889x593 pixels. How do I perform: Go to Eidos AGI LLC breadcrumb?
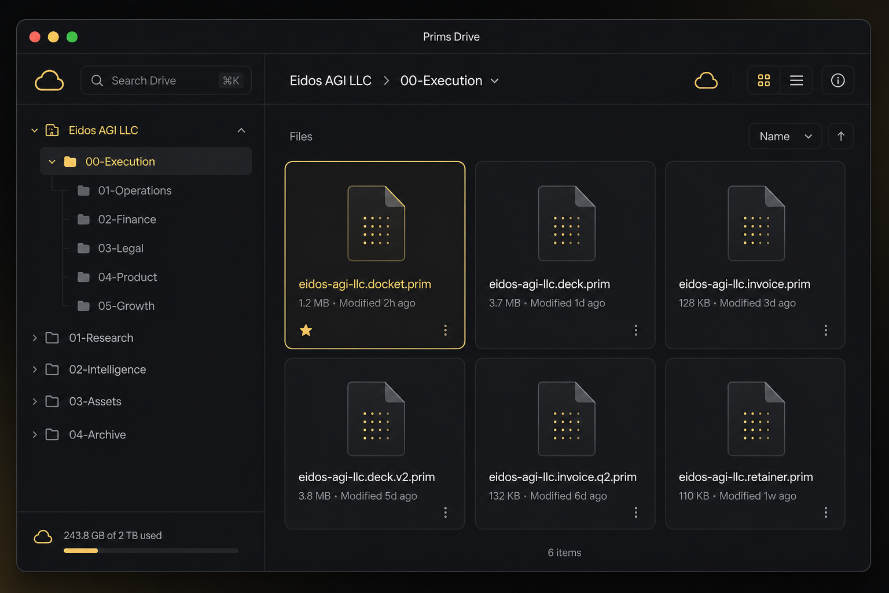[x=330, y=80]
